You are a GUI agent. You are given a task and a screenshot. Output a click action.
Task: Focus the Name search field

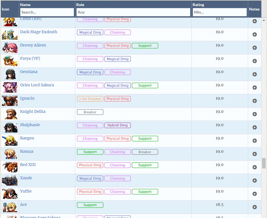(47, 12)
